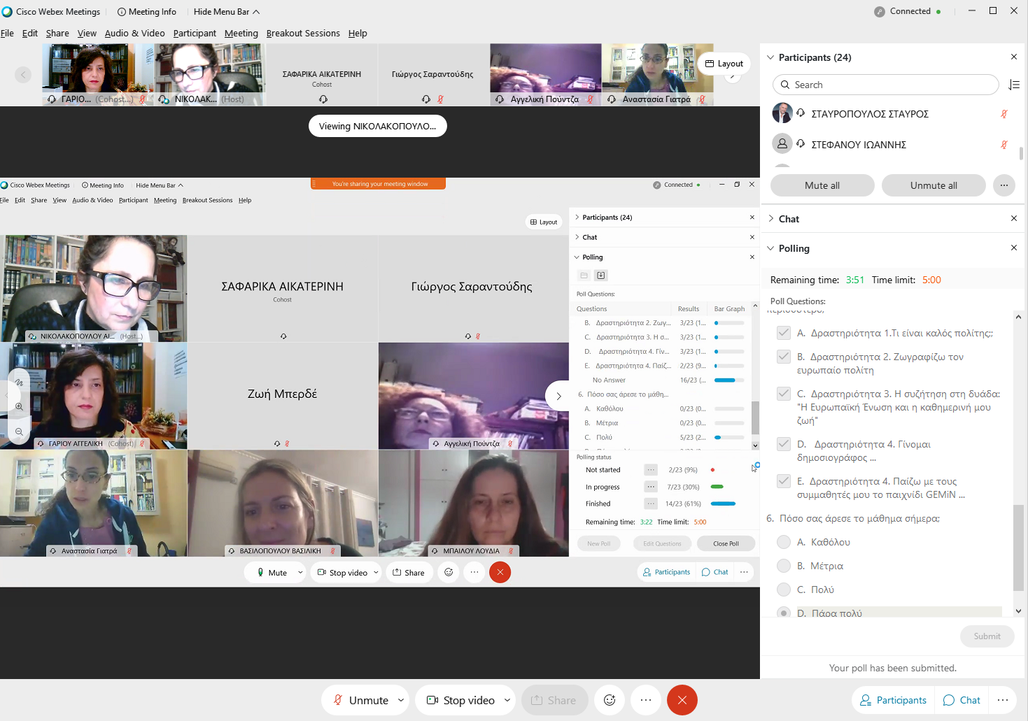Open the Unmute audio options dropdown arrow

(401, 700)
